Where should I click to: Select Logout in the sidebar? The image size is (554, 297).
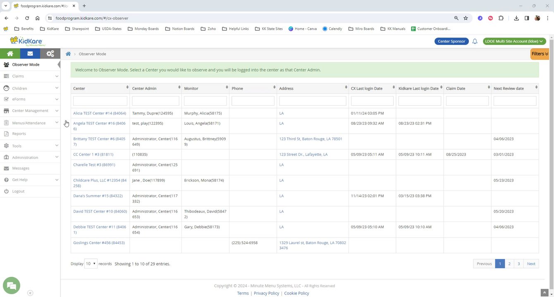coord(18,191)
